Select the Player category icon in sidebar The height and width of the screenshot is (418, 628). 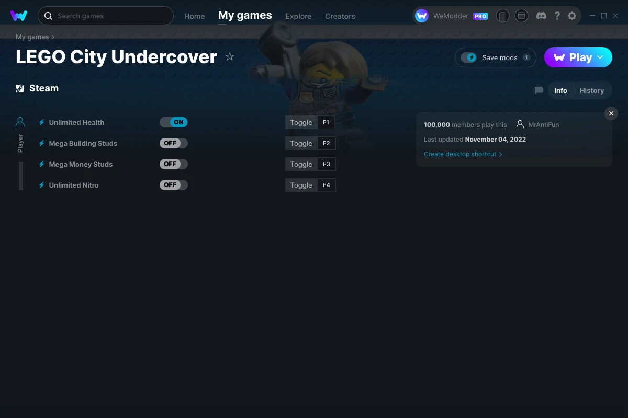point(20,121)
